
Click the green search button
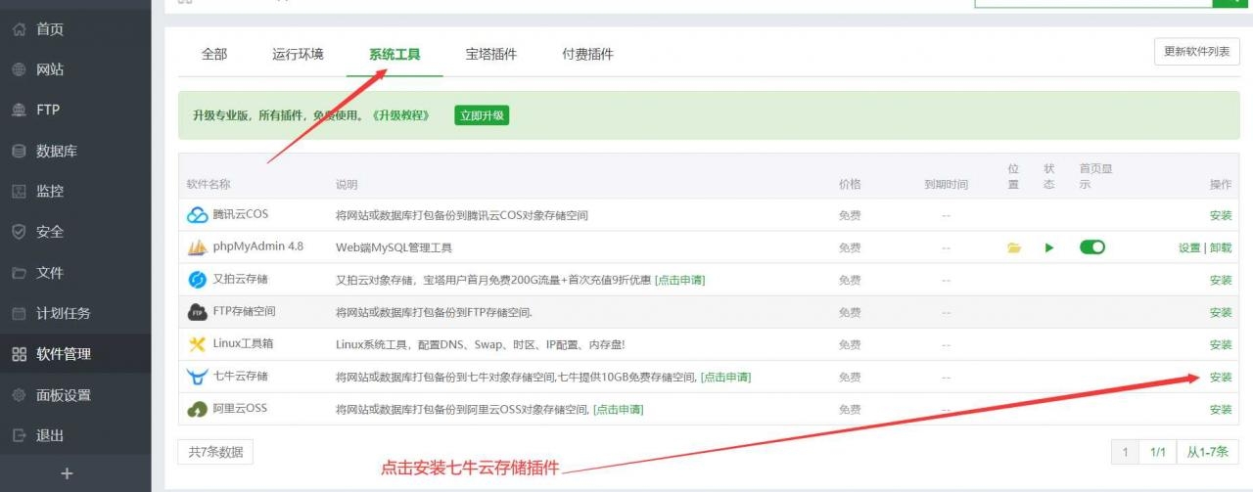pos(1229,3)
